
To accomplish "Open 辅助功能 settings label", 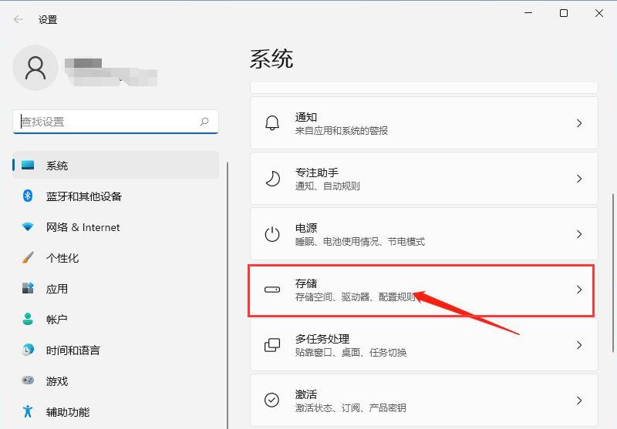I will tap(68, 411).
